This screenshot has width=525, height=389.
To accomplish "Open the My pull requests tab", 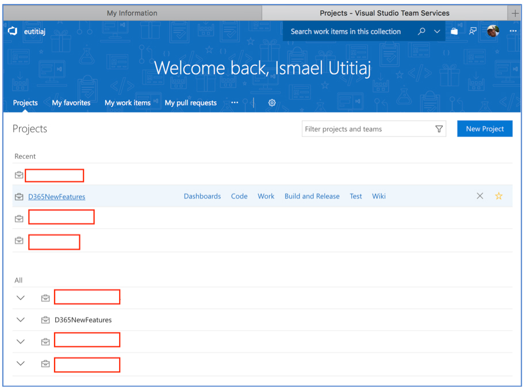I will pos(190,103).
